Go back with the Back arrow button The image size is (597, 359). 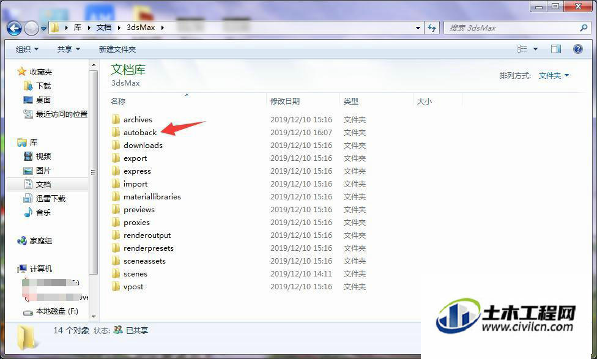pyautogui.click(x=14, y=28)
